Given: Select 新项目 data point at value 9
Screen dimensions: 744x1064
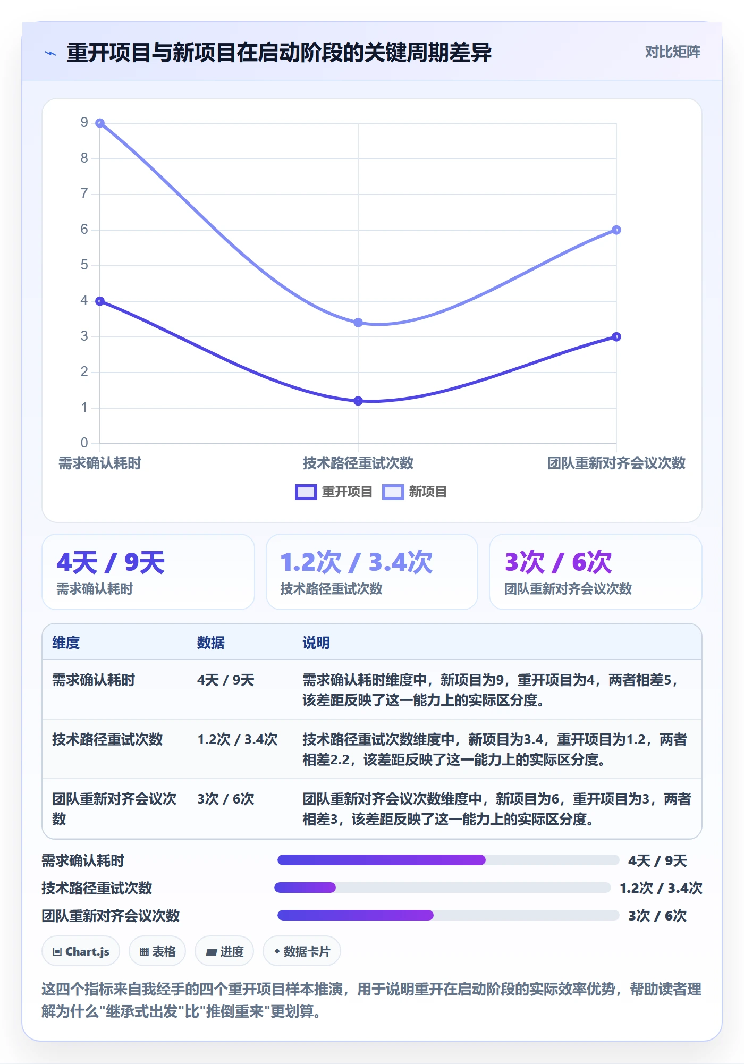Looking at the screenshot, I should tap(100, 123).
